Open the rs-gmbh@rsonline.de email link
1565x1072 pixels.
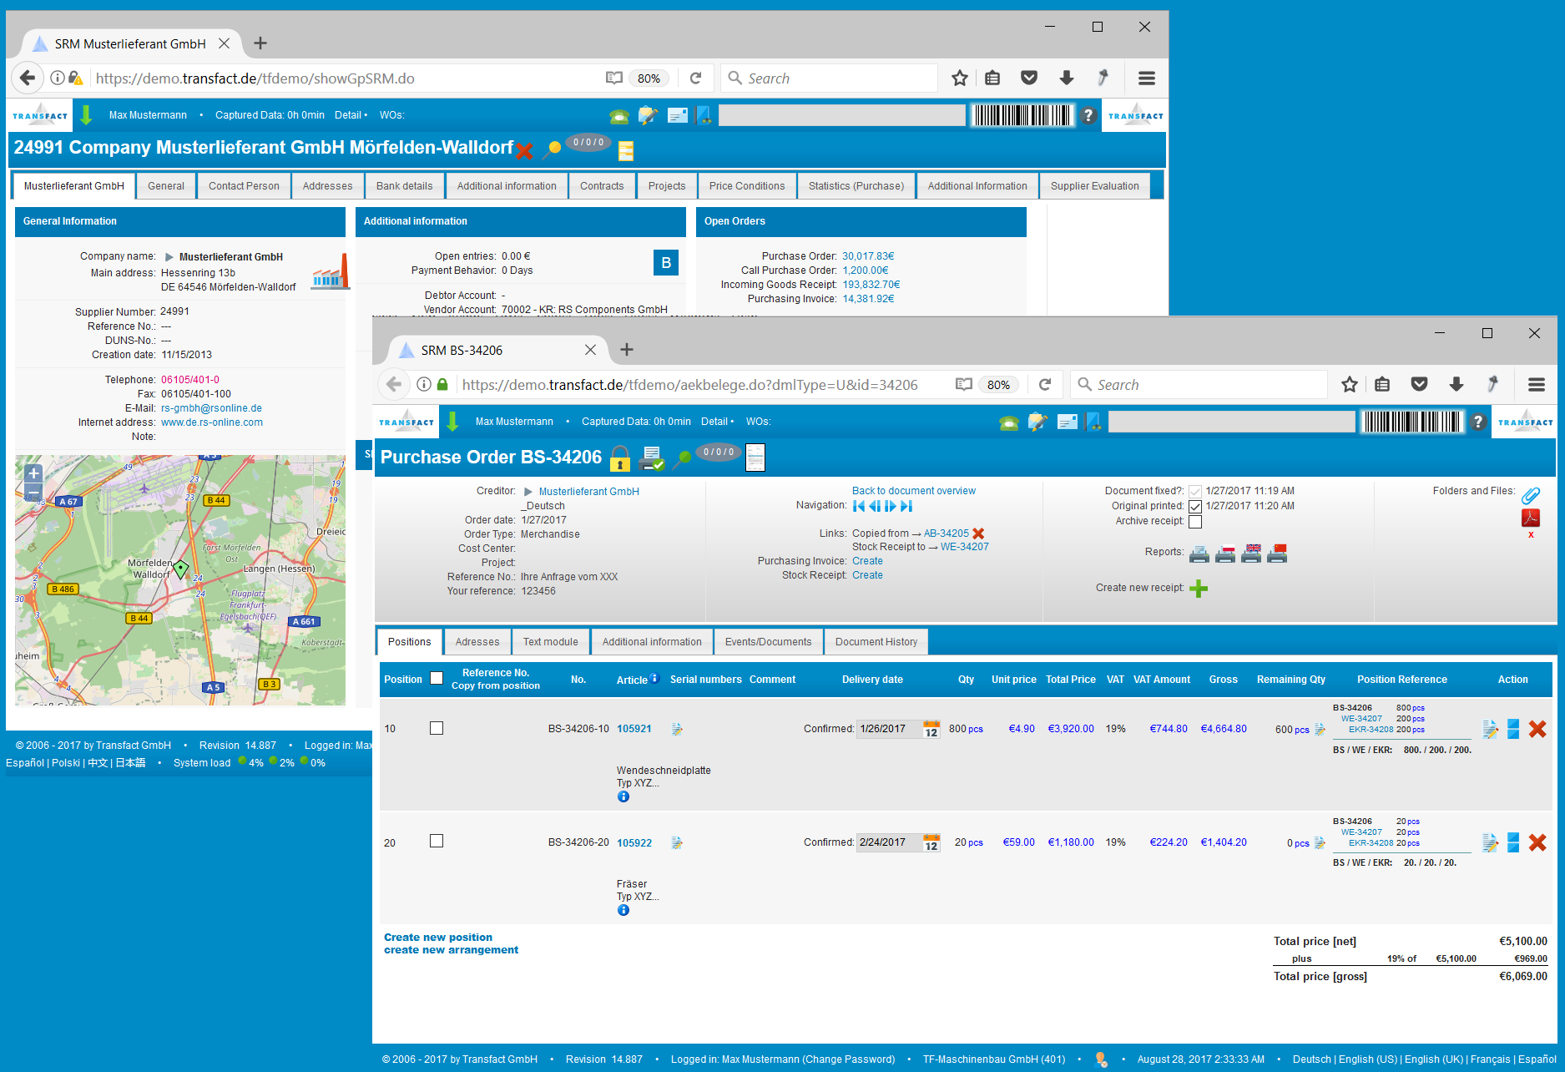tap(212, 408)
